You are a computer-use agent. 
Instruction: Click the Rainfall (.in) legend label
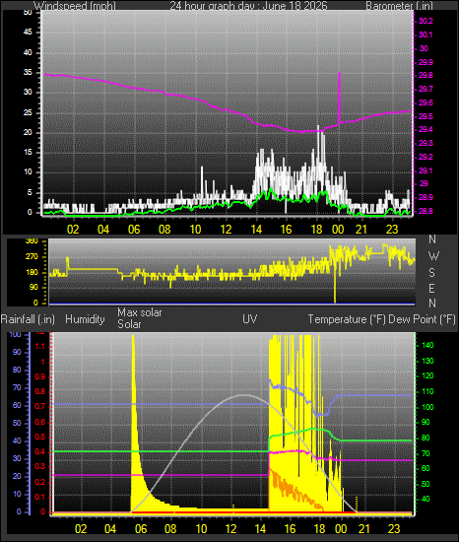28,319
